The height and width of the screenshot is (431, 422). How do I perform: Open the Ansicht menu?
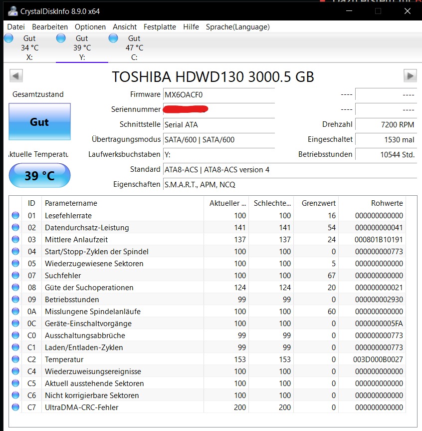click(x=125, y=27)
